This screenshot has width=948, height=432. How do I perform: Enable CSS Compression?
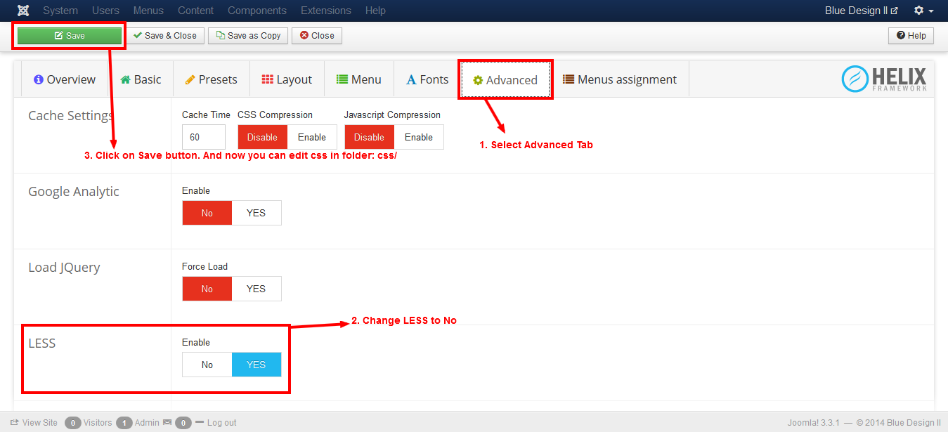click(311, 137)
